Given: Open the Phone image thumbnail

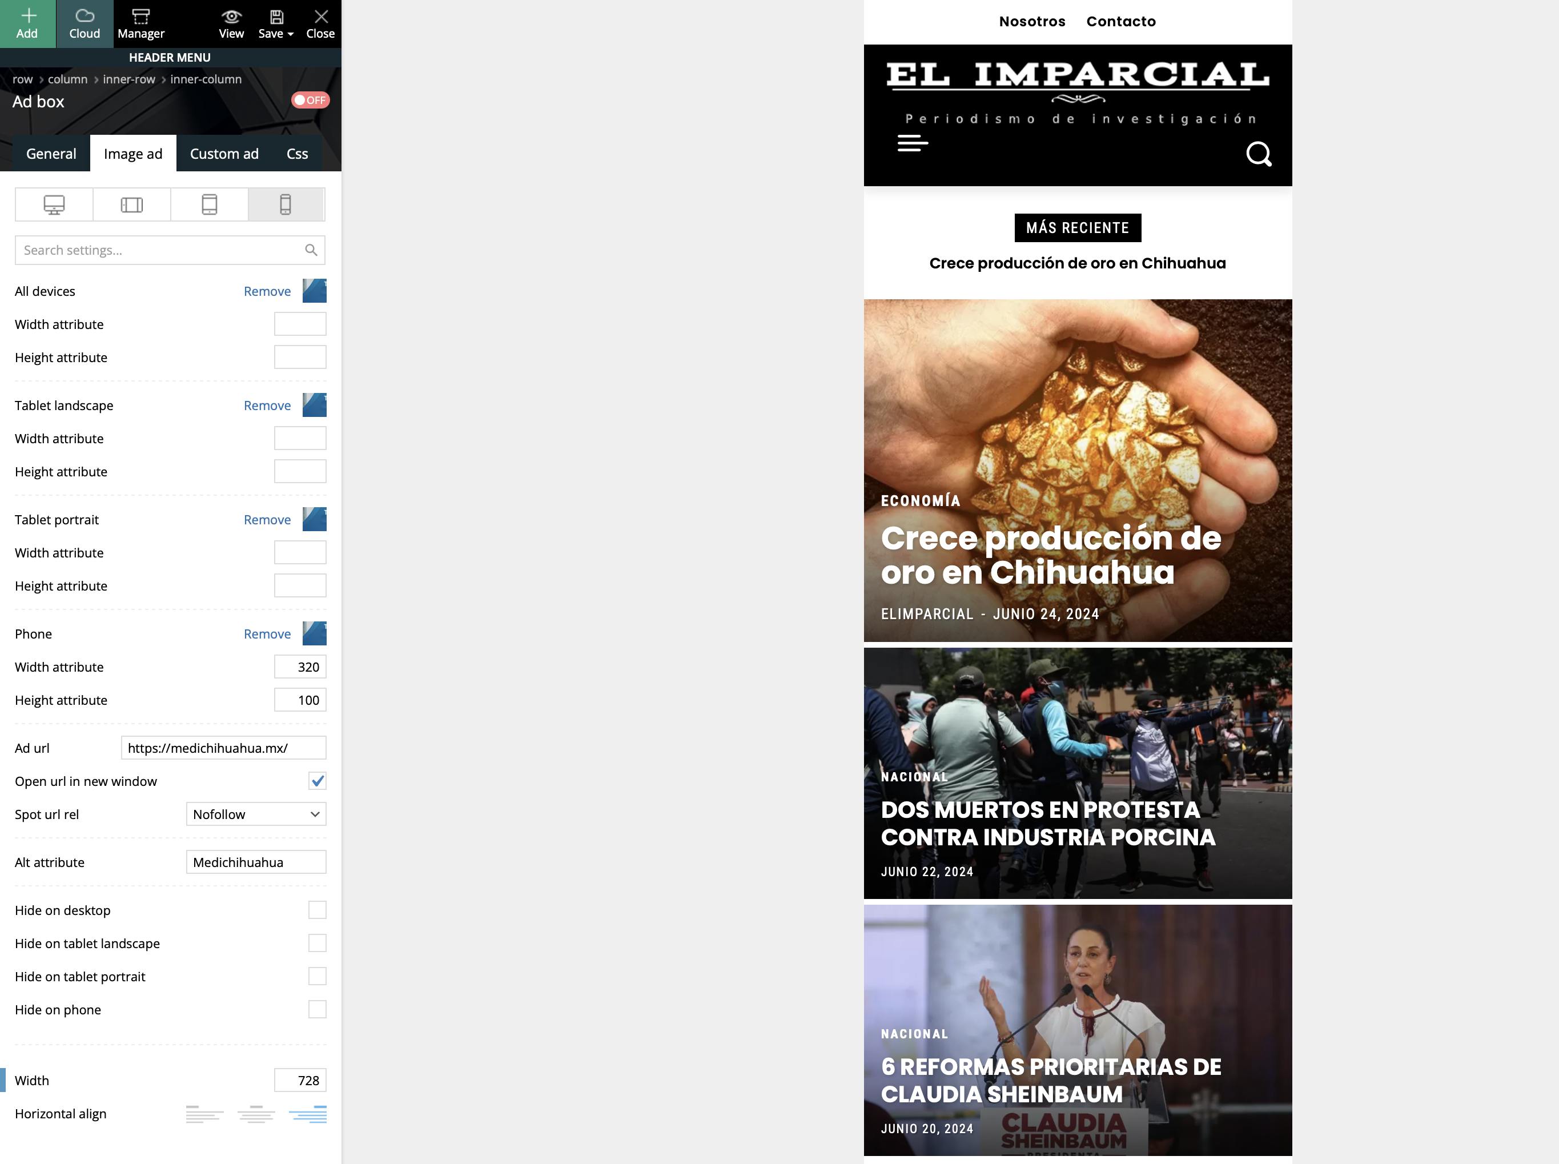Looking at the screenshot, I should tap(315, 633).
